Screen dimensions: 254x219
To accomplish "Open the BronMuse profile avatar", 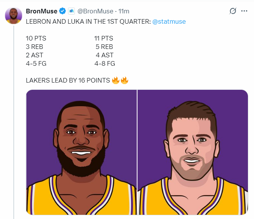I will click(x=13, y=16).
